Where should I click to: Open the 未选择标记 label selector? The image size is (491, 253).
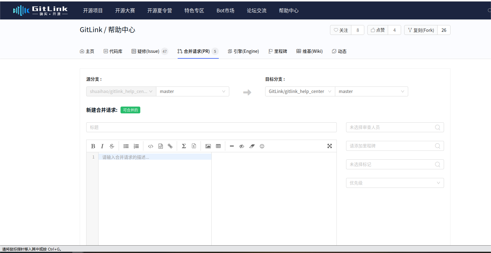click(x=395, y=164)
